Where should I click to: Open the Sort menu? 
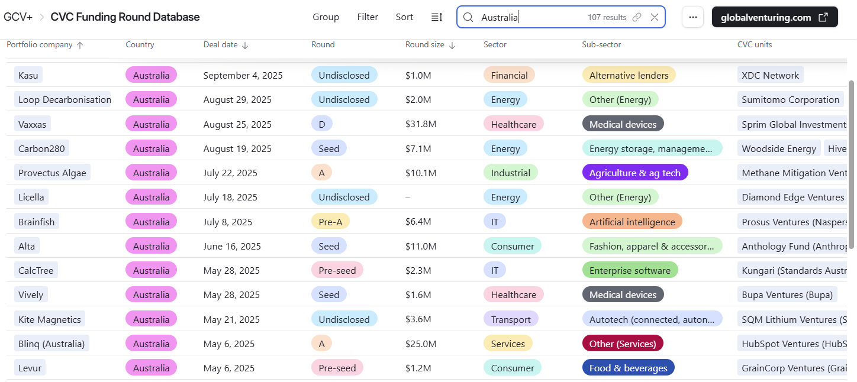[404, 17]
